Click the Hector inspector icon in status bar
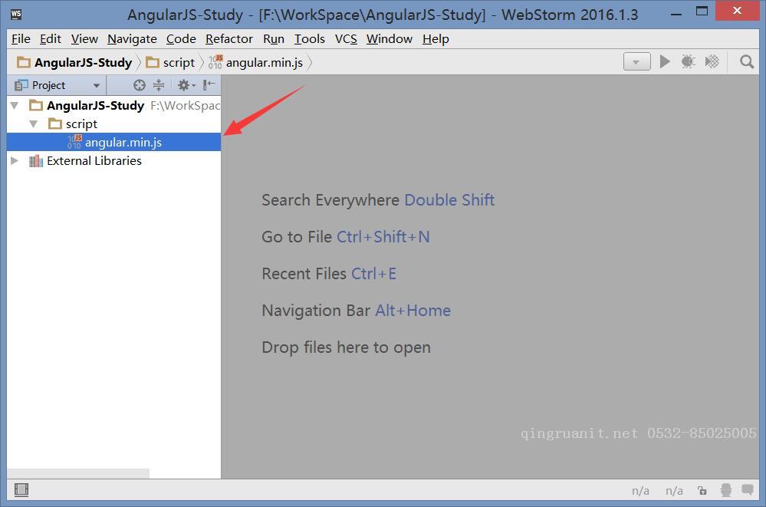The width and height of the screenshot is (766, 507). 725,490
